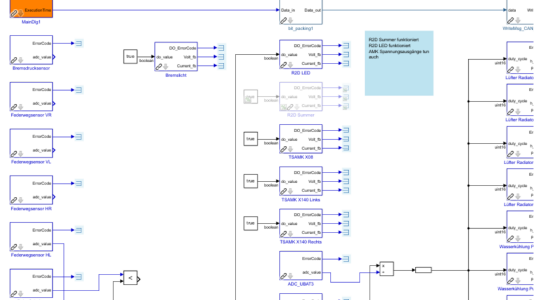Select the terminator on TSAMK X140 Links DO_ErrorCode
This screenshot has width=534, height=300.
pos(346,173)
